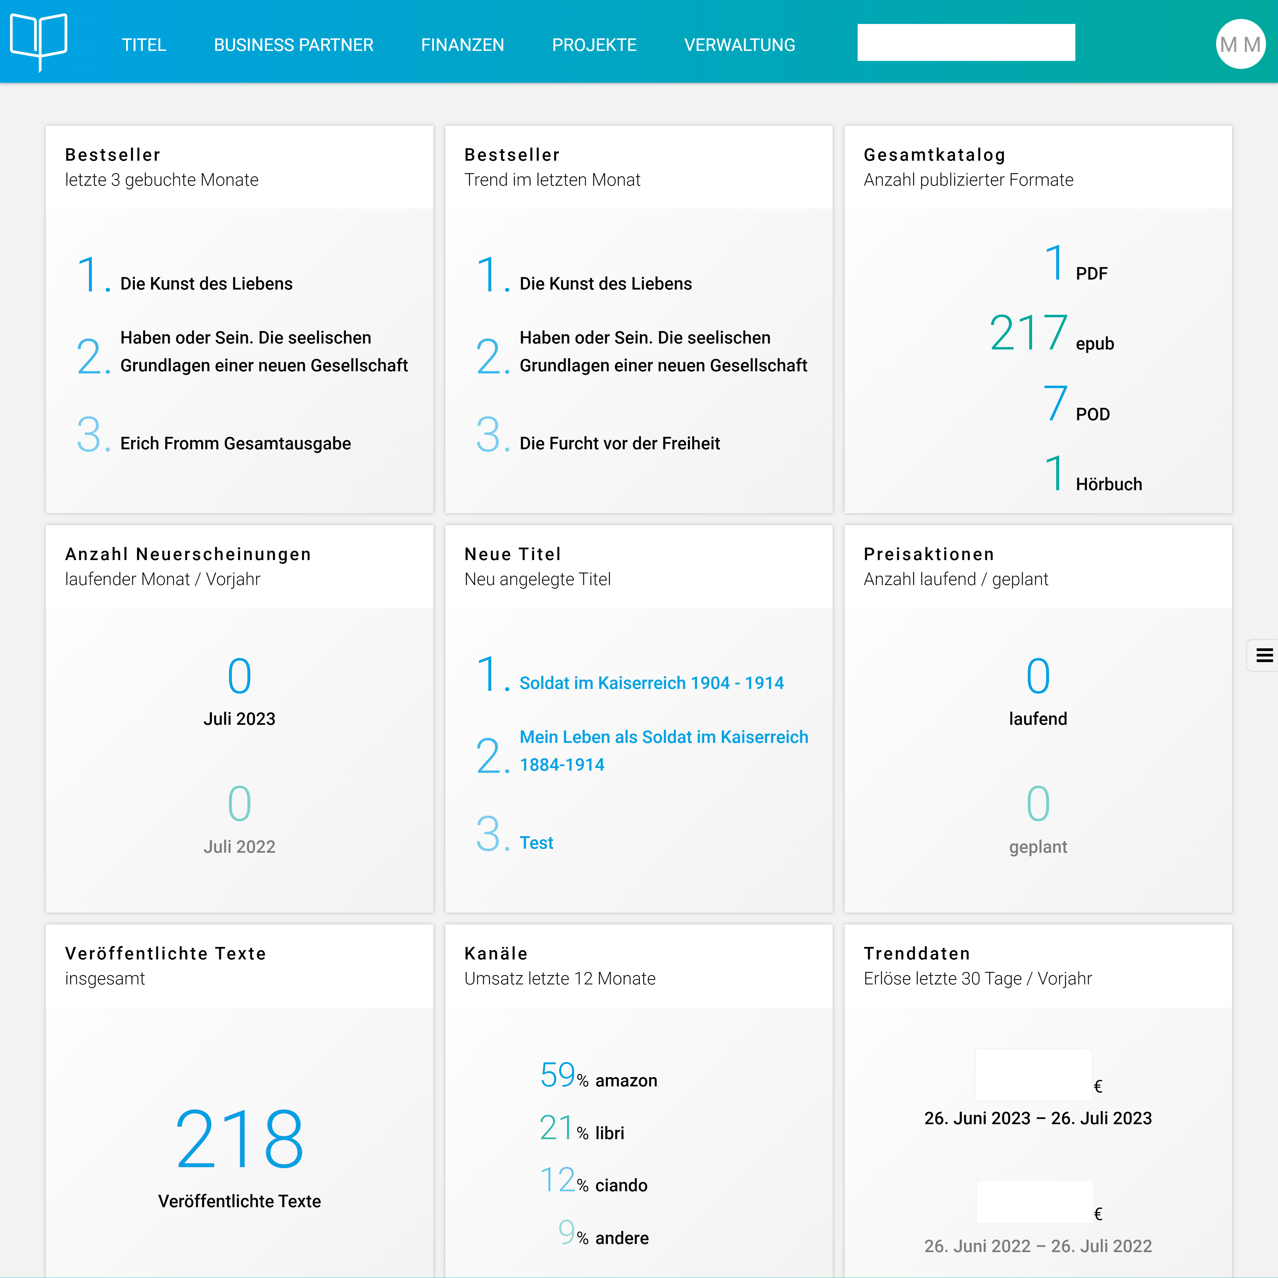Open Mein Leben als Soldat im Kaiserreich link
Image resolution: width=1278 pixels, height=1278 pixels.
(x=663, y=737)
